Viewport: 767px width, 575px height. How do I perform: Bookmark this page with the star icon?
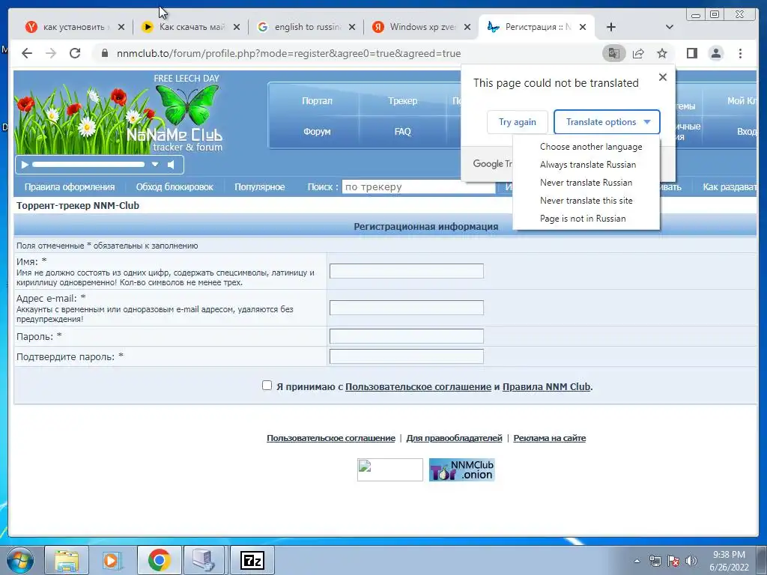[662, 53]
